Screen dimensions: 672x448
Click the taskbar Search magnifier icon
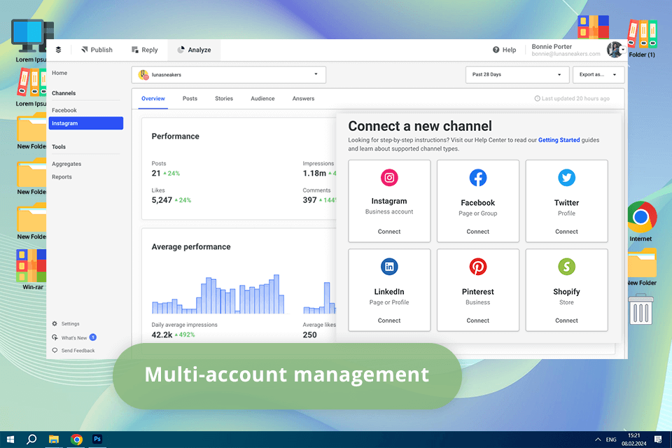(x=31, y=440)
